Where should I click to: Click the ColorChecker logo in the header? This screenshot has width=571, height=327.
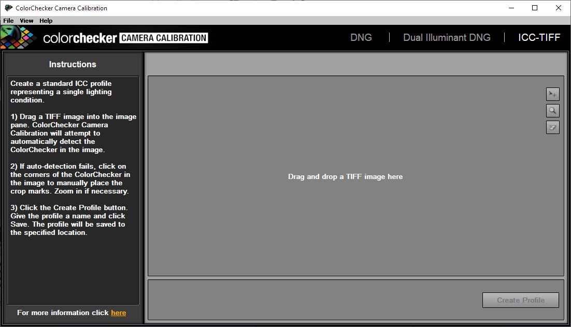18,37
